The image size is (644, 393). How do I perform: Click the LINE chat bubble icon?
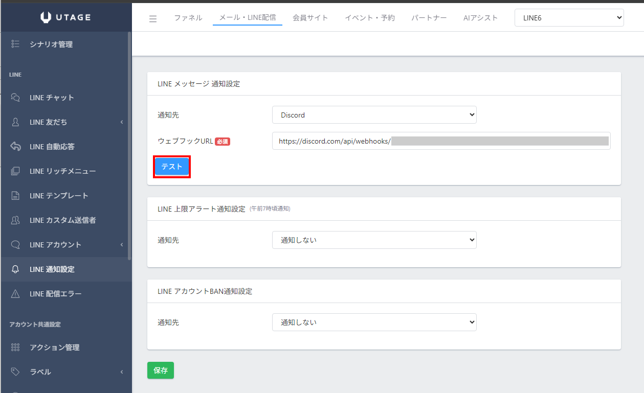click(15, 98)
